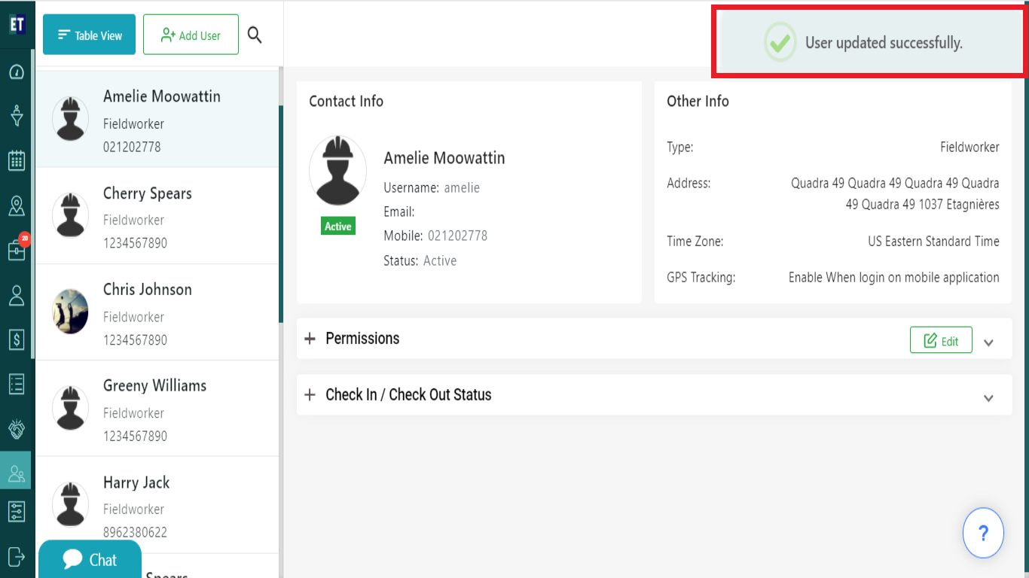Switch to Table View
This screenshot has width=1029, height=578.
pyautogui.click(x=89, y=35)
